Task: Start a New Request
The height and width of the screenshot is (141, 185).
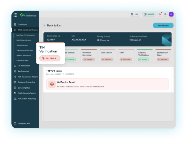Action: (x=163, y=26)
